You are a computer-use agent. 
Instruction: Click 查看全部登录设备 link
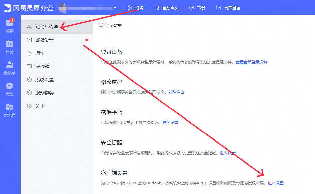pyautogui.click(x=251, y=62)
